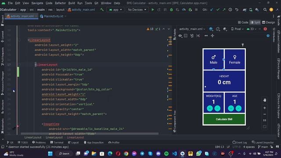Open the Navigate menu

[37, 3]
